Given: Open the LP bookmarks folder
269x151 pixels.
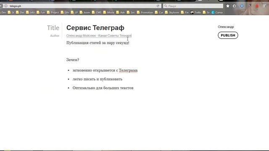Looking at the screenshot, I should (x=74, y=13).
